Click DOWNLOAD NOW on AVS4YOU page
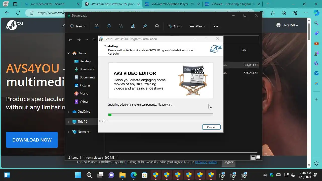 (x=32, y=140)
